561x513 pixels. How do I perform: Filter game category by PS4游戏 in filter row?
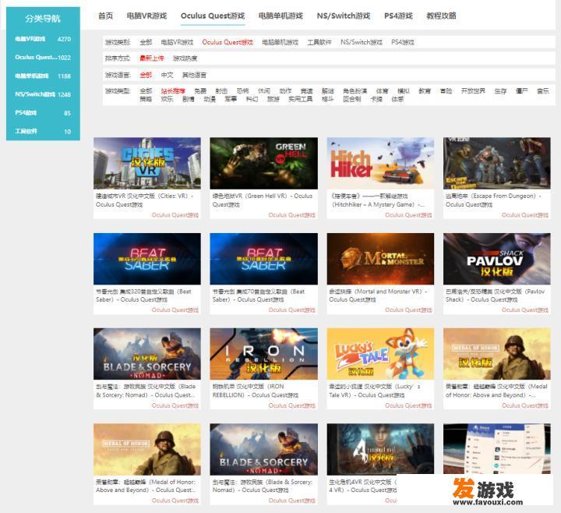[403, 42]
